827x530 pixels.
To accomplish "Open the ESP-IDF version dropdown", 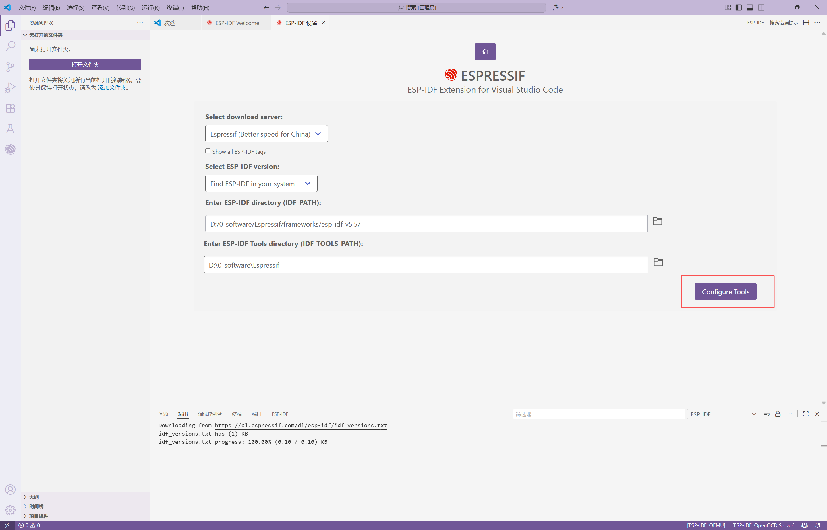I will point(261,184).
